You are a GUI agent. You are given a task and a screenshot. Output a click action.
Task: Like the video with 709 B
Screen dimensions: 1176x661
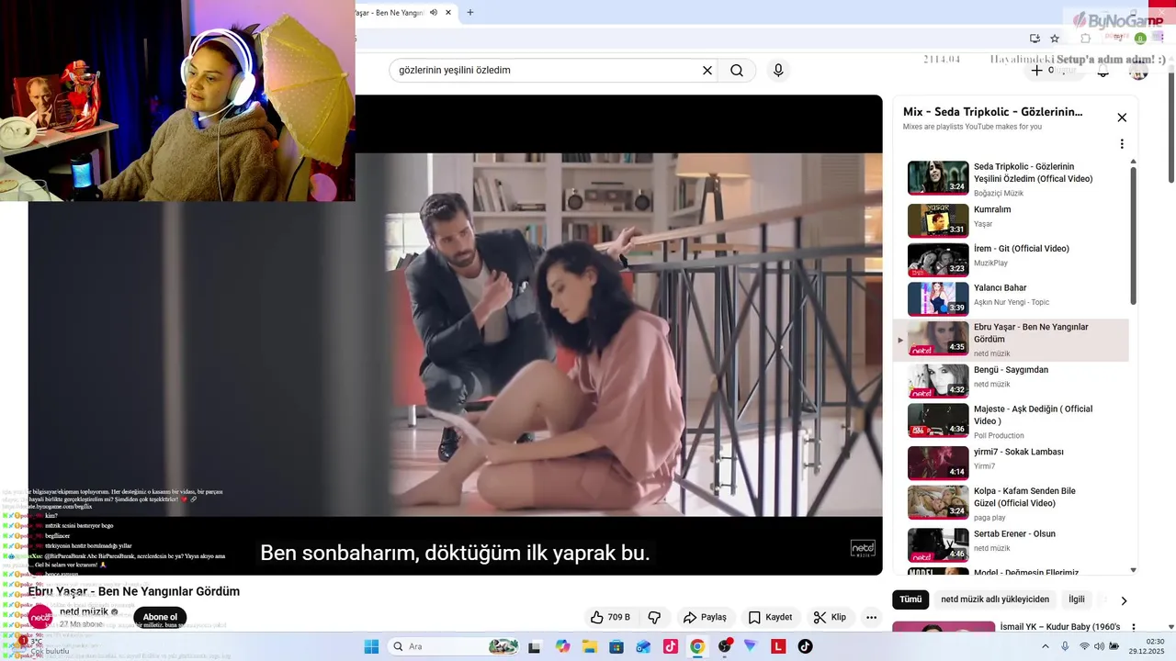click(610, 617)
